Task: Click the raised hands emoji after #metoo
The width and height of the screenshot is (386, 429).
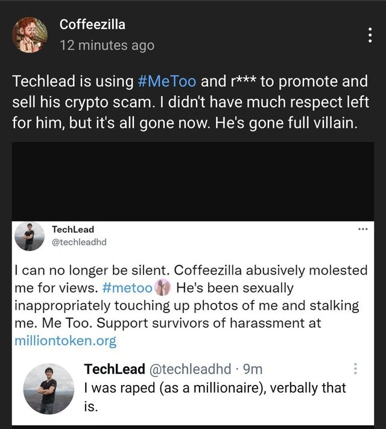Action: 162,288
